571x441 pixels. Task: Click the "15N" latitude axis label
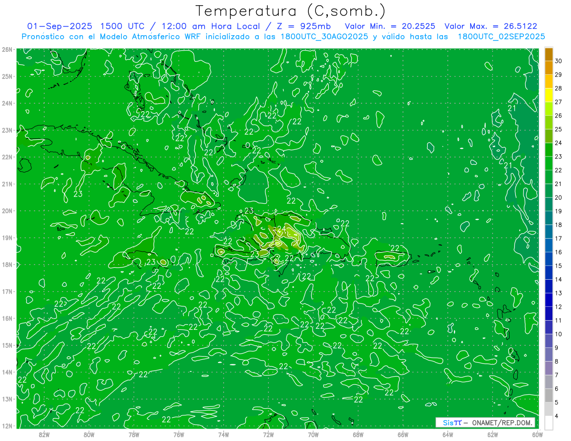tap(7, 345)
